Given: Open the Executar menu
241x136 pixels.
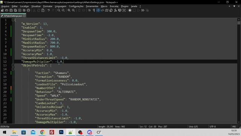Looking at the screenshot, I should [x=114, y=6].
